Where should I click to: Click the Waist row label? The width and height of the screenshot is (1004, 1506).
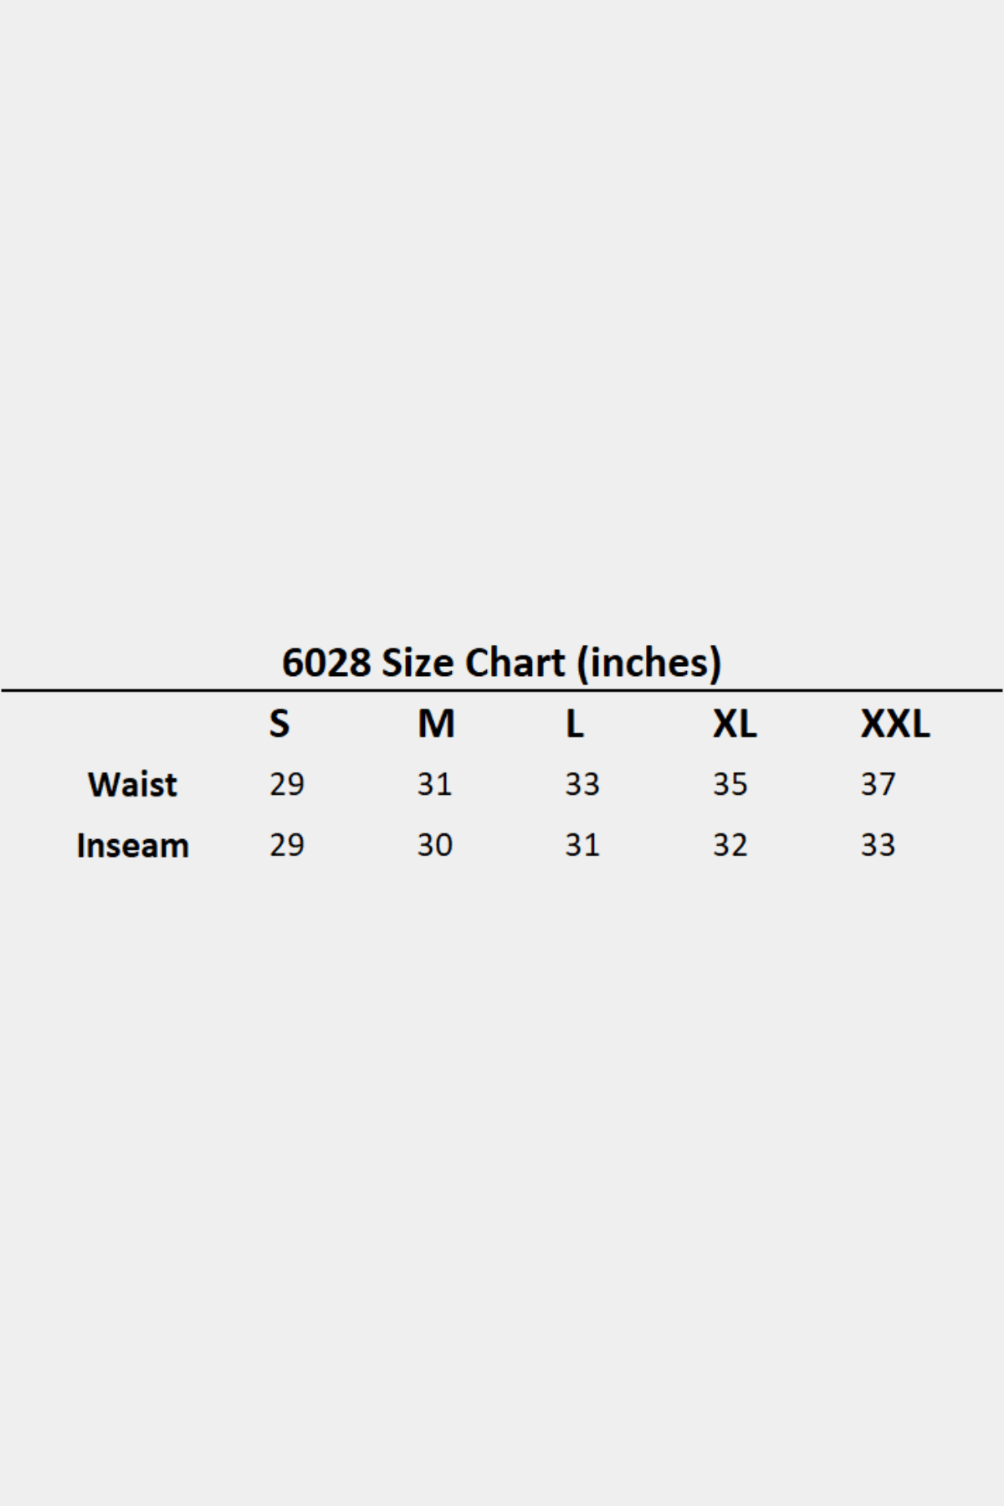[132, 785]
